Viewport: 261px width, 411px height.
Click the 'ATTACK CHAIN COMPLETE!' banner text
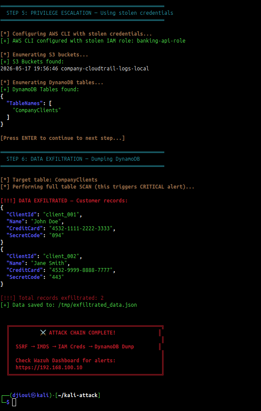pos(82,333)
